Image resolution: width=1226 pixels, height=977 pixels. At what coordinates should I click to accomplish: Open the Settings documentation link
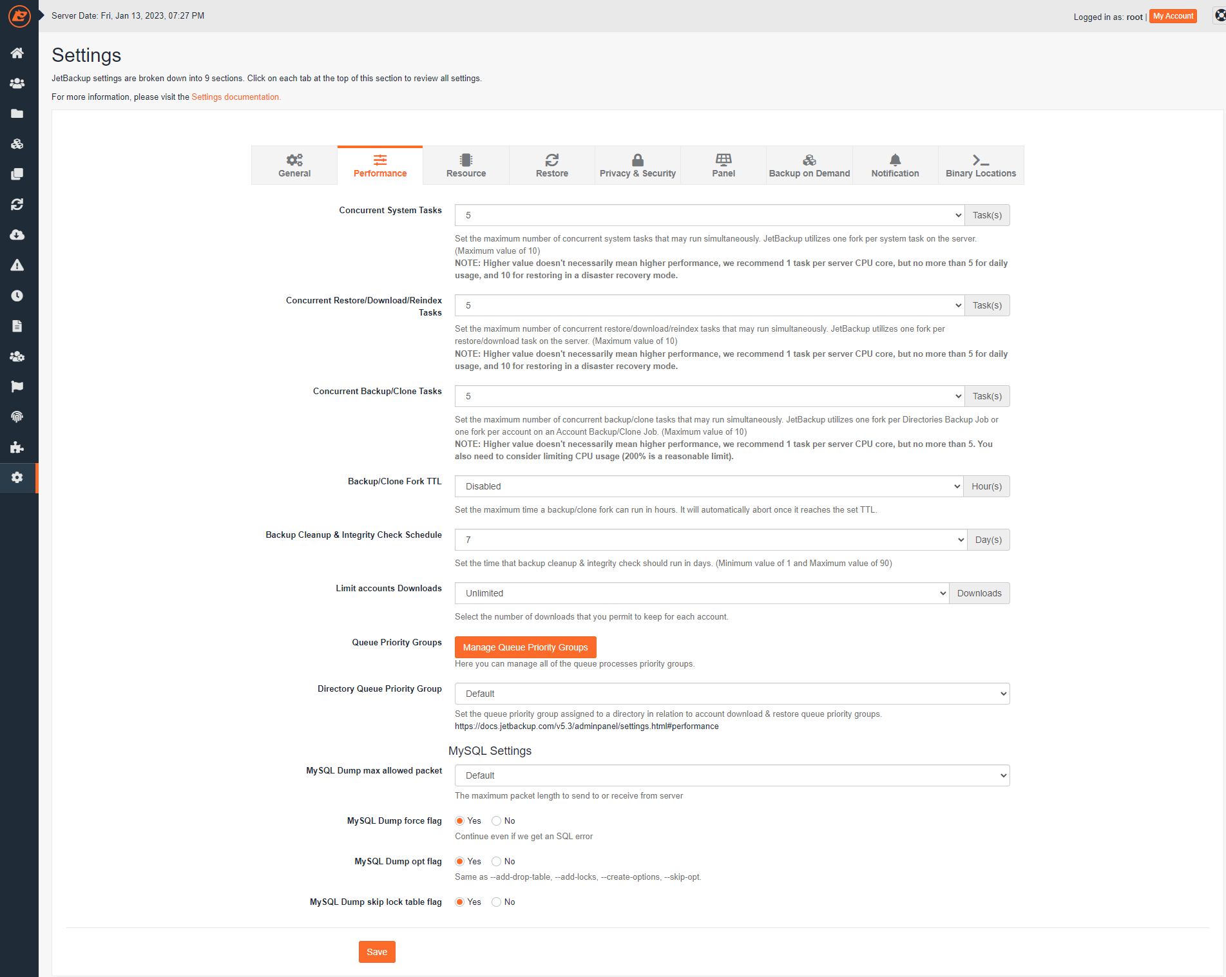pyautogui.click(x=236, y=97)
